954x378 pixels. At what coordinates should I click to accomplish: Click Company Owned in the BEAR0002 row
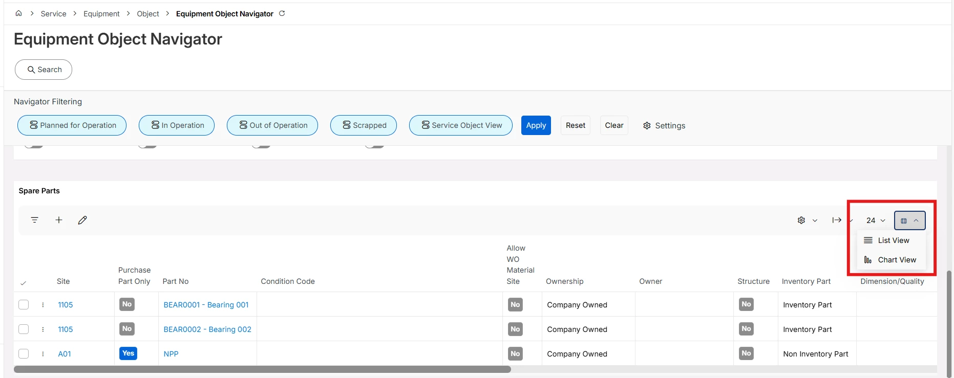point(577,329)
